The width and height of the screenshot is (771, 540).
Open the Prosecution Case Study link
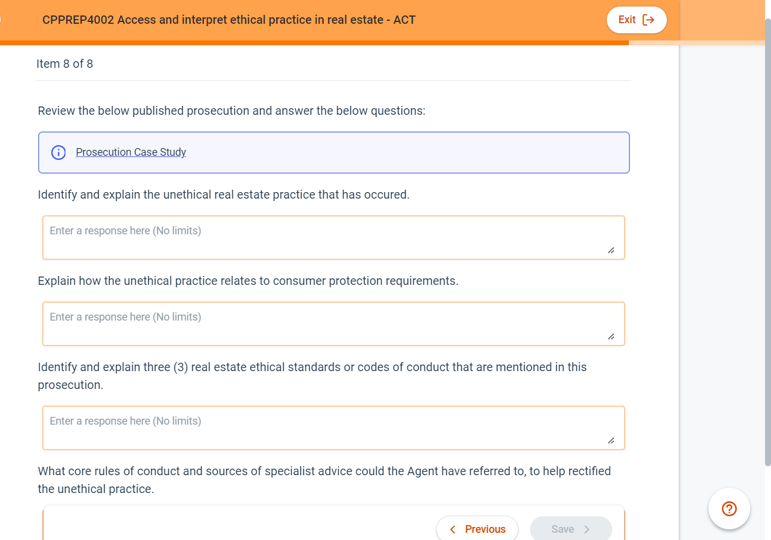point(131,152)
